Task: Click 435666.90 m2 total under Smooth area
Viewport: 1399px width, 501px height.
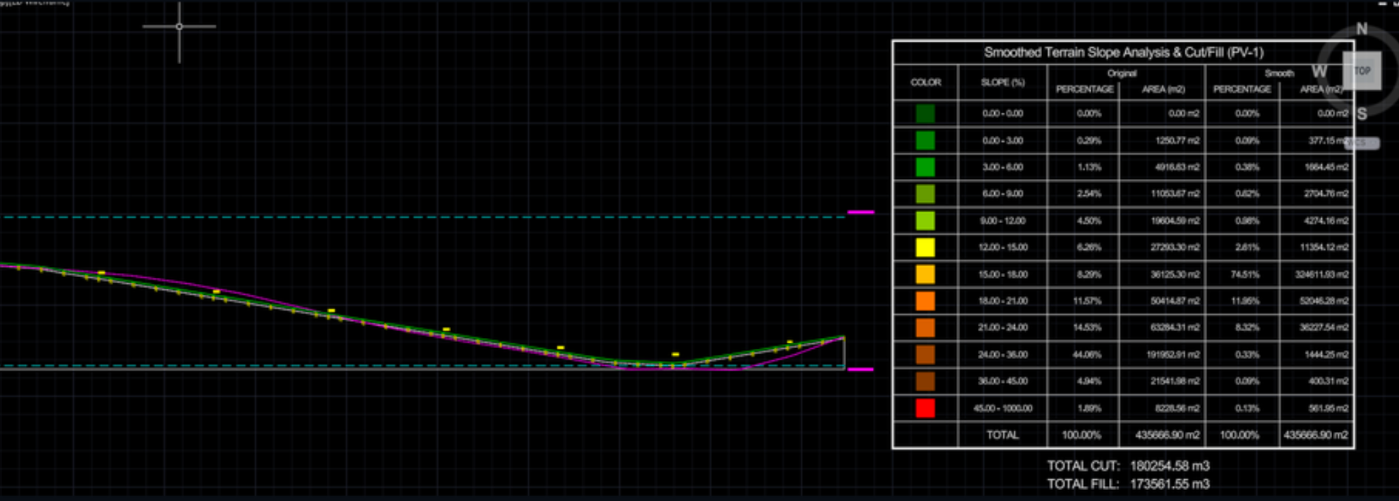Action: [1316, 435]
